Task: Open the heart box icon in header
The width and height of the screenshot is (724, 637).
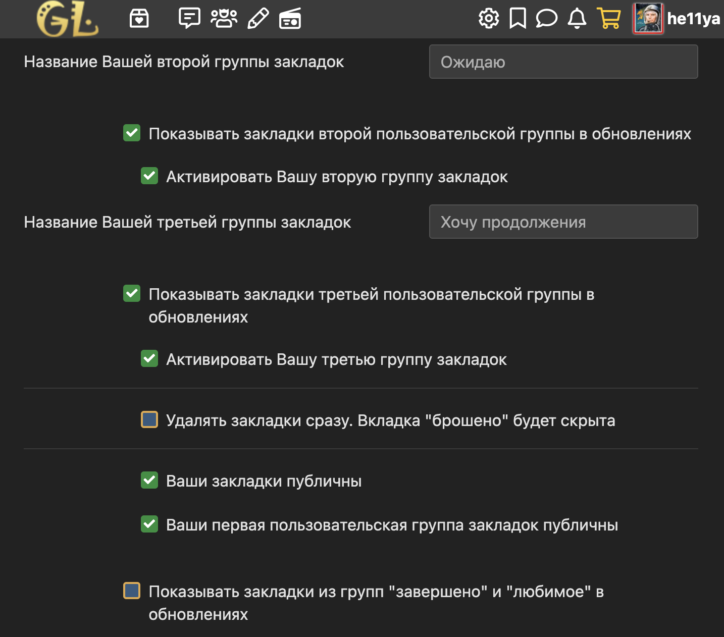Action: point(139,19)
